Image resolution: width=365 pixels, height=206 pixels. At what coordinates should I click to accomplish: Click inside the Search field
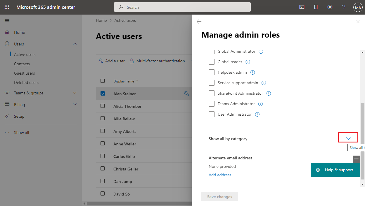(182, 7)
